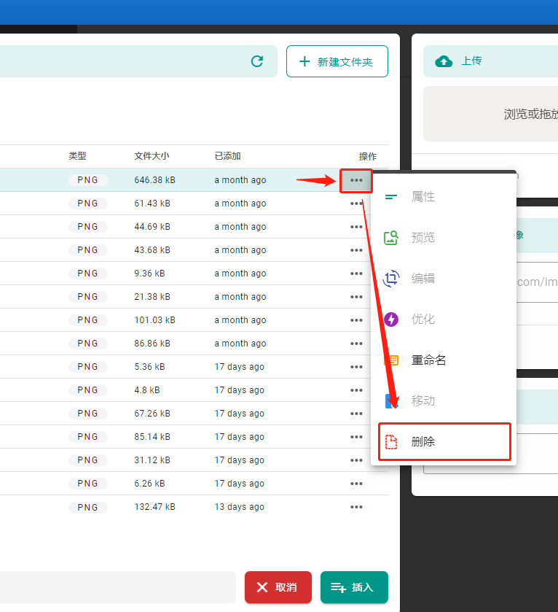Choose 删除 in the context menu
The image size is (558, 612).
pyautogui.click(x=444, y=442)
